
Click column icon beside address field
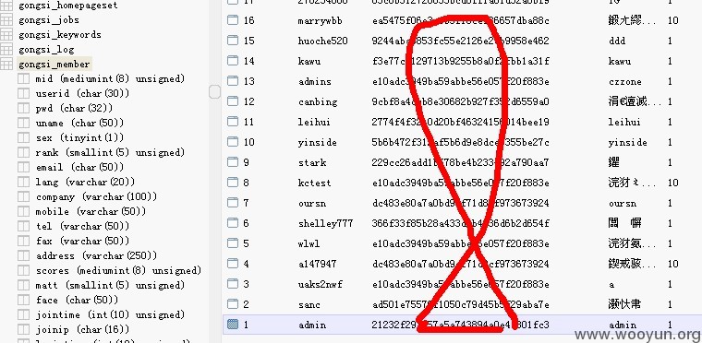[23, 256]
